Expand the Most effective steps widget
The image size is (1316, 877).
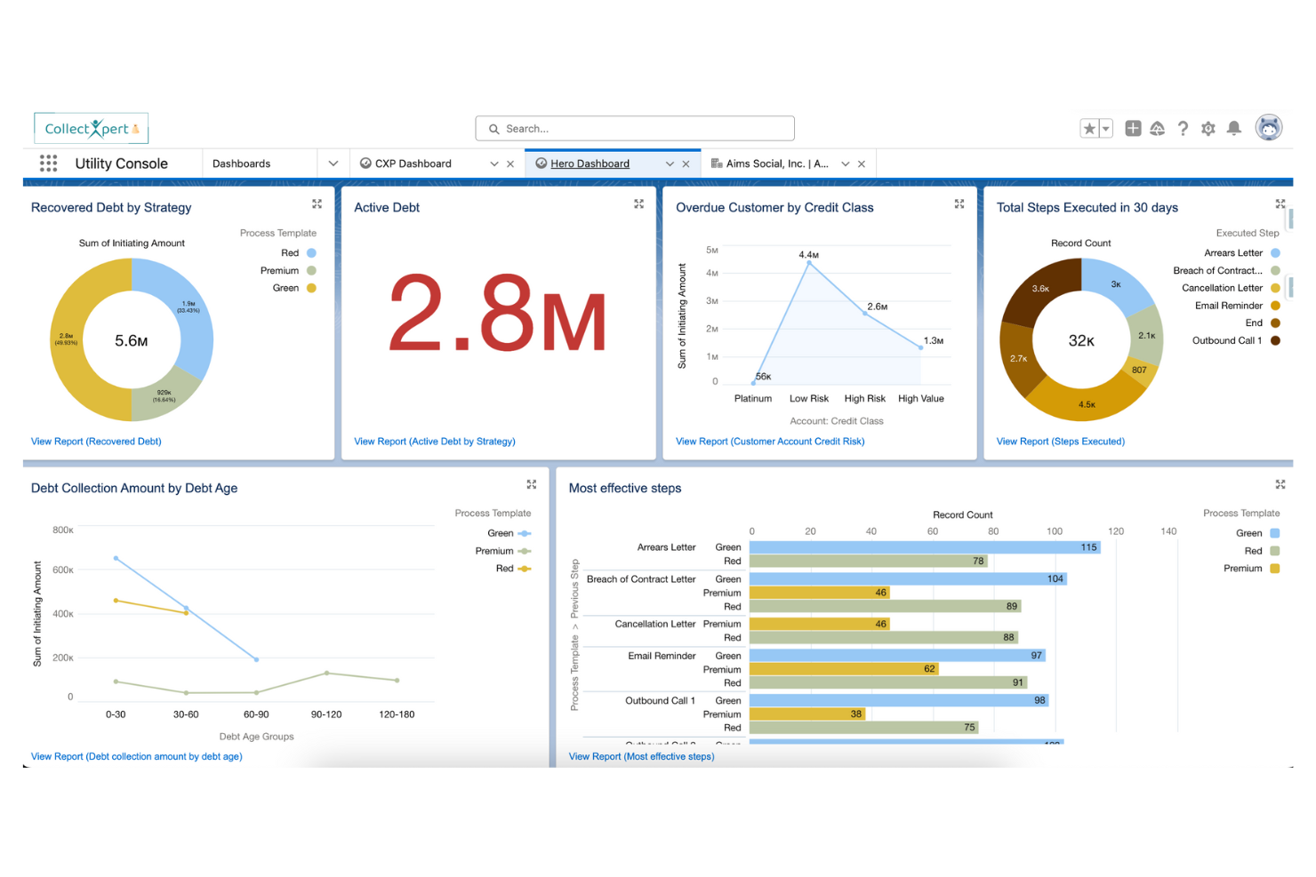tap(1280, 484)
